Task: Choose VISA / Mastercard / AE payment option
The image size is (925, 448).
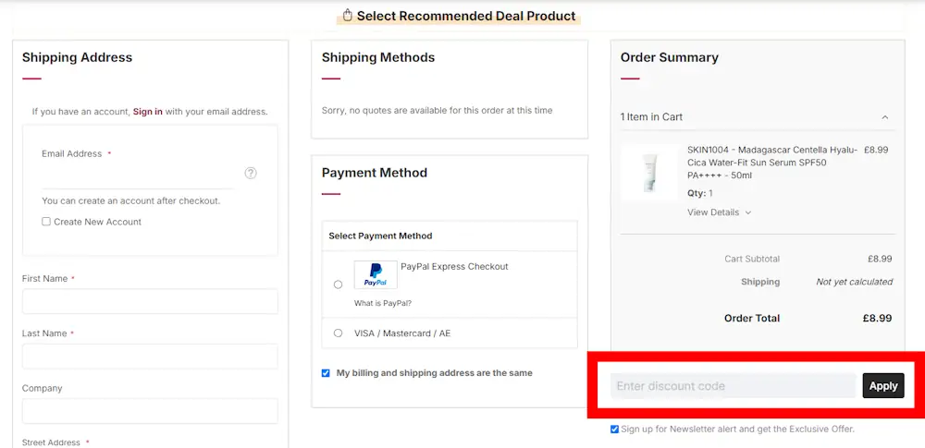Action: coord(338,333)
